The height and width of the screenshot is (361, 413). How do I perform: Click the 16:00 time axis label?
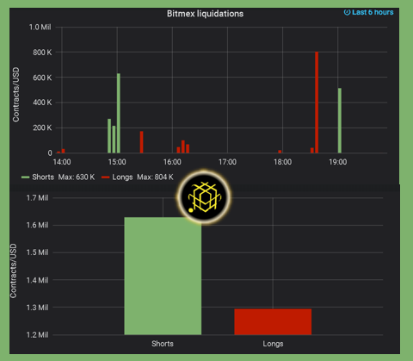tap(172, 162)
